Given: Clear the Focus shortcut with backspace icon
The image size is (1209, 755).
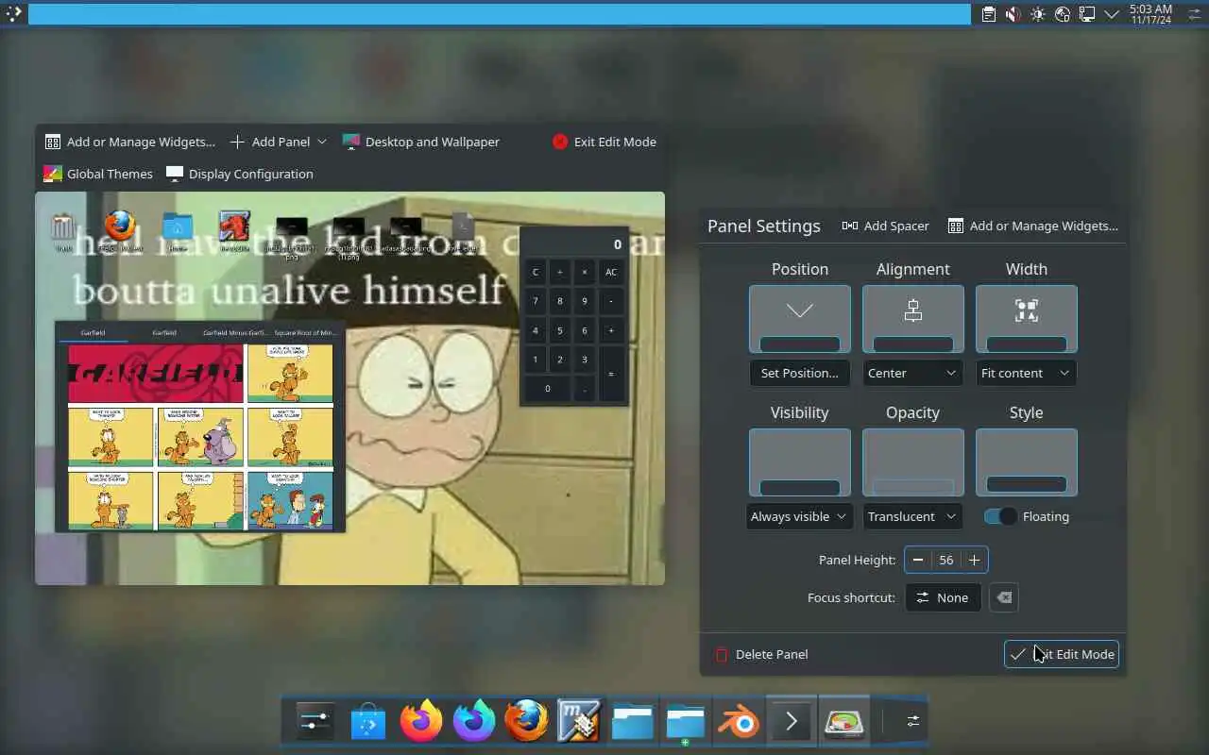Looking at the screenshot, I should point(1004,597).
